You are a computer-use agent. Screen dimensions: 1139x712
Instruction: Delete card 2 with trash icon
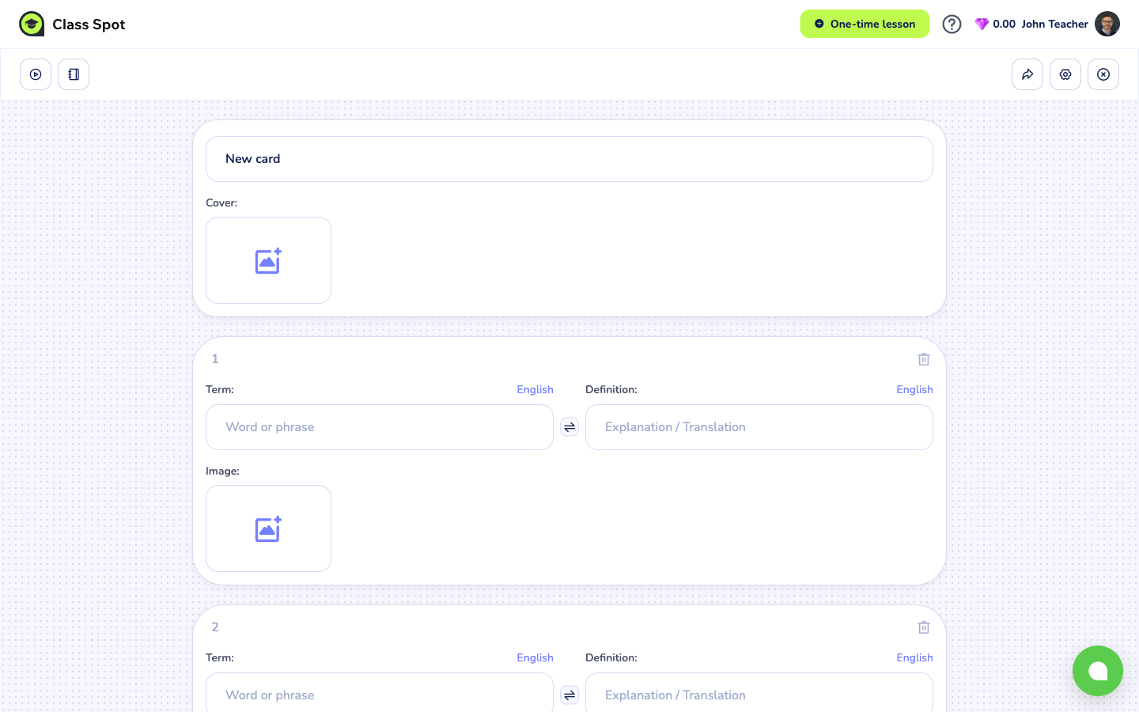[x=924, y=627]
